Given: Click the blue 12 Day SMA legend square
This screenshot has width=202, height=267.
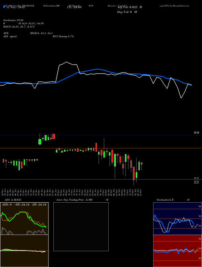Looking at the screenshot, I should coord(4,6).
